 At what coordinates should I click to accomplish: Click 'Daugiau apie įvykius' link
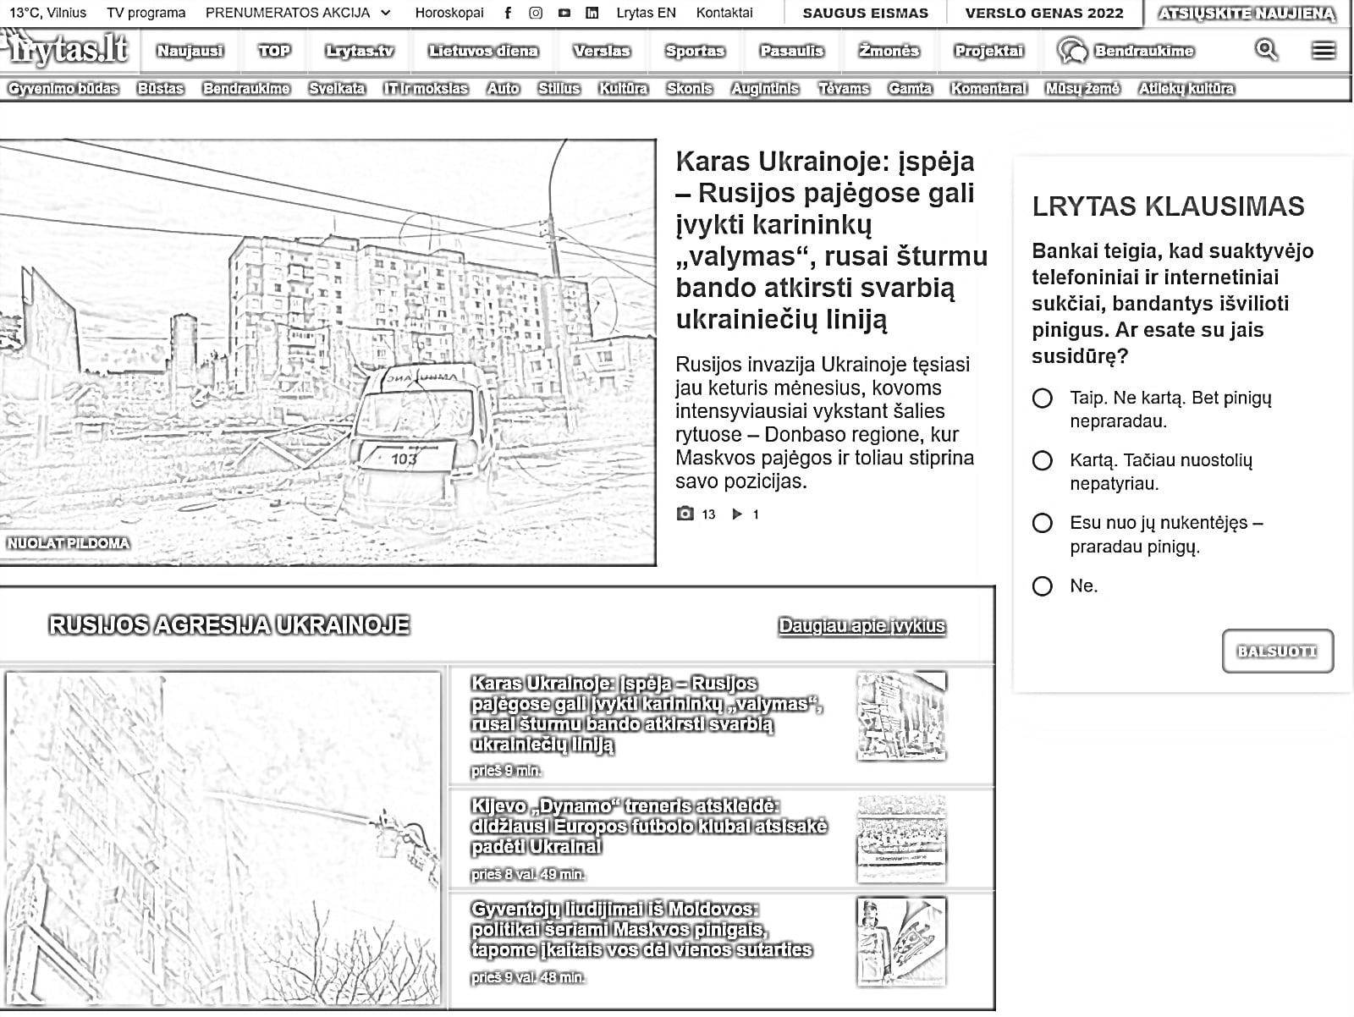861,626
